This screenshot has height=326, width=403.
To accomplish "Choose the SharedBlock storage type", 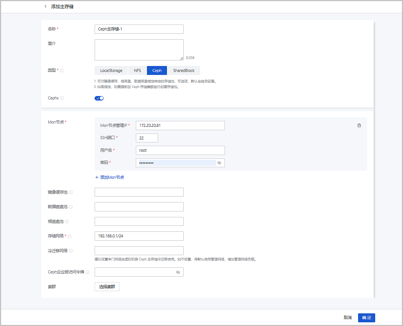I will click(x=184, y=70).
